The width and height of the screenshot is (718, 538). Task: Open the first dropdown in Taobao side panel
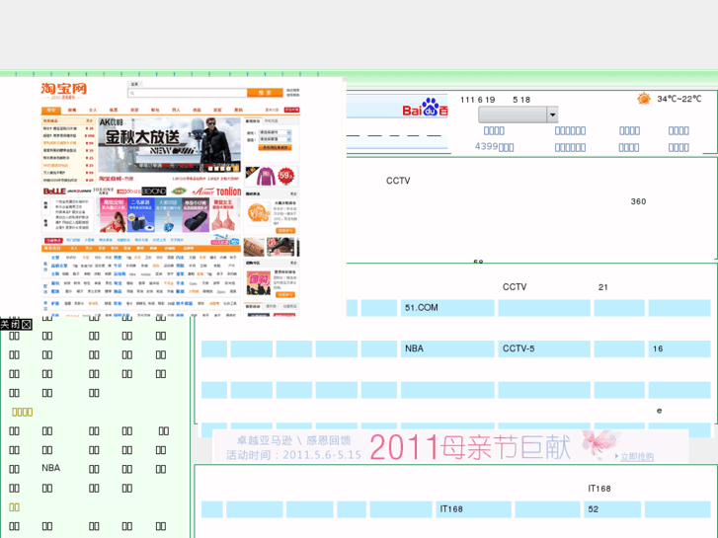275,133
